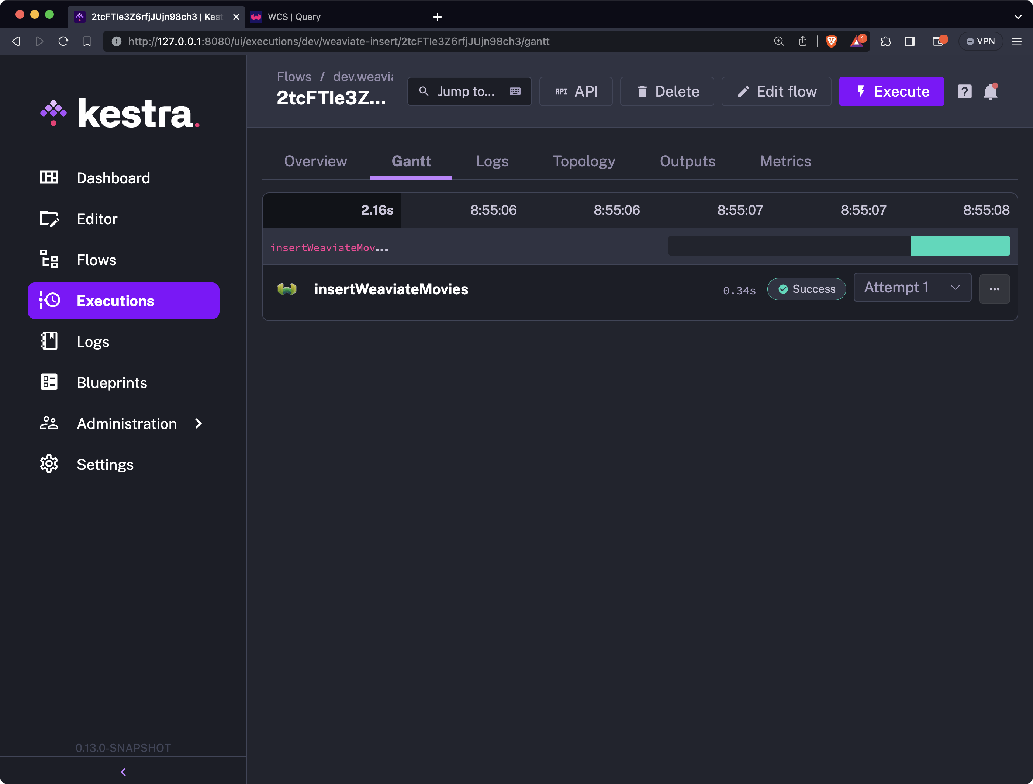Open the Attempt 1 dropdown

912,288
